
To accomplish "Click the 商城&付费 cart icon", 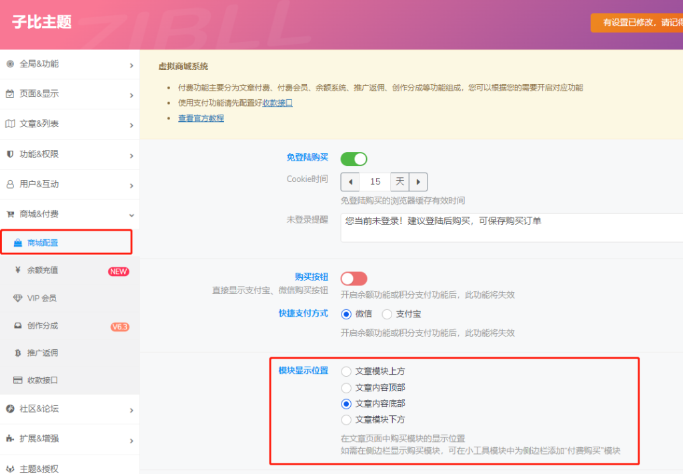I will pyautogui.click(x=10, y=214).
